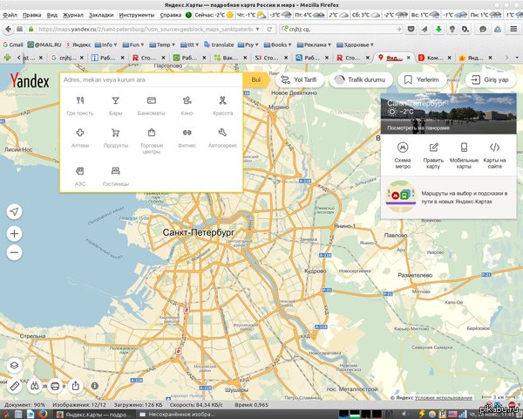Viewport: 523px width, 419px height.
Task: Zoom out the map with minus button
Action: coord(14,252)
